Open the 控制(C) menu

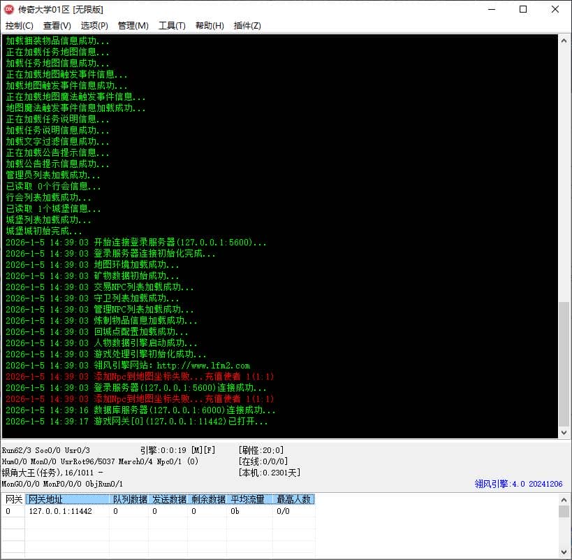(x=19, y=26)
